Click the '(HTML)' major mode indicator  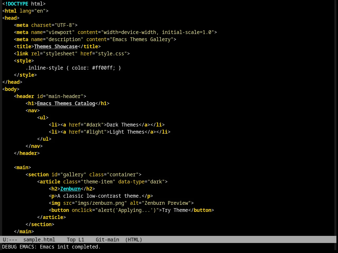pyautogui.click(x=134, y=240)
